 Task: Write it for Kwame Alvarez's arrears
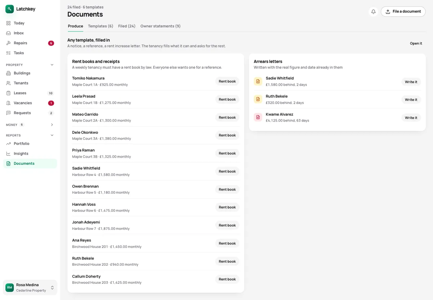coord(411,118)
